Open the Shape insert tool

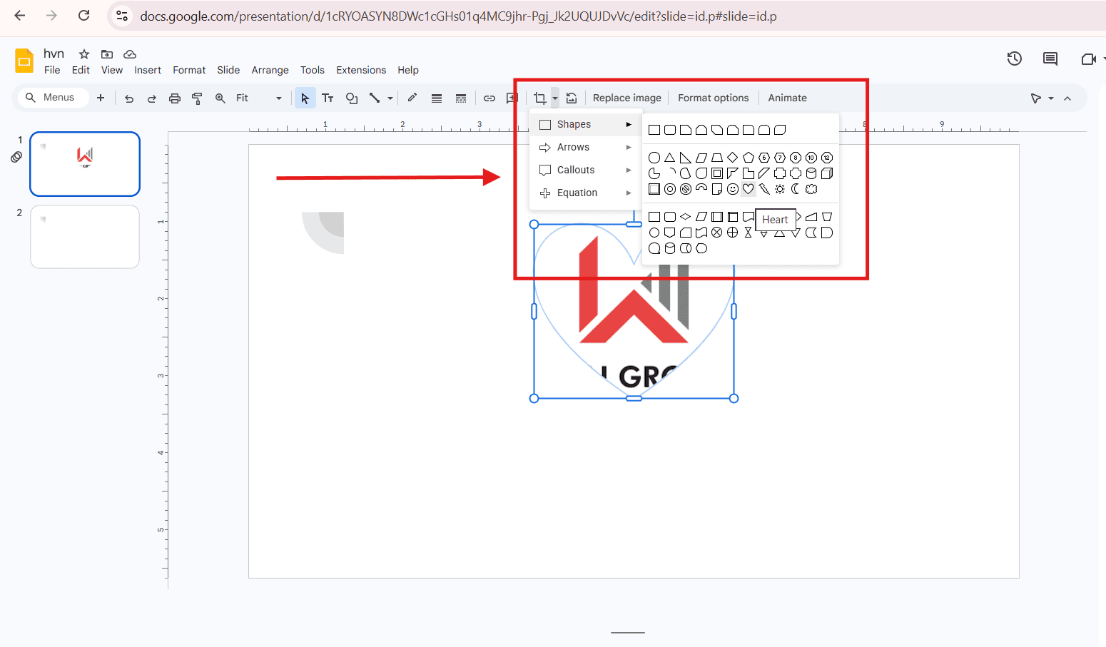point(352,98)
